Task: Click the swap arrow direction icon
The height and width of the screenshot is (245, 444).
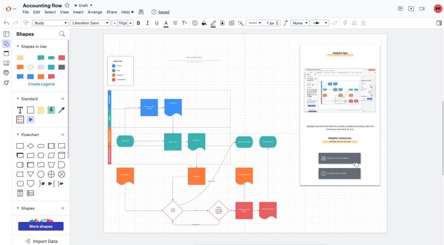Action: (x=335, y=23)
